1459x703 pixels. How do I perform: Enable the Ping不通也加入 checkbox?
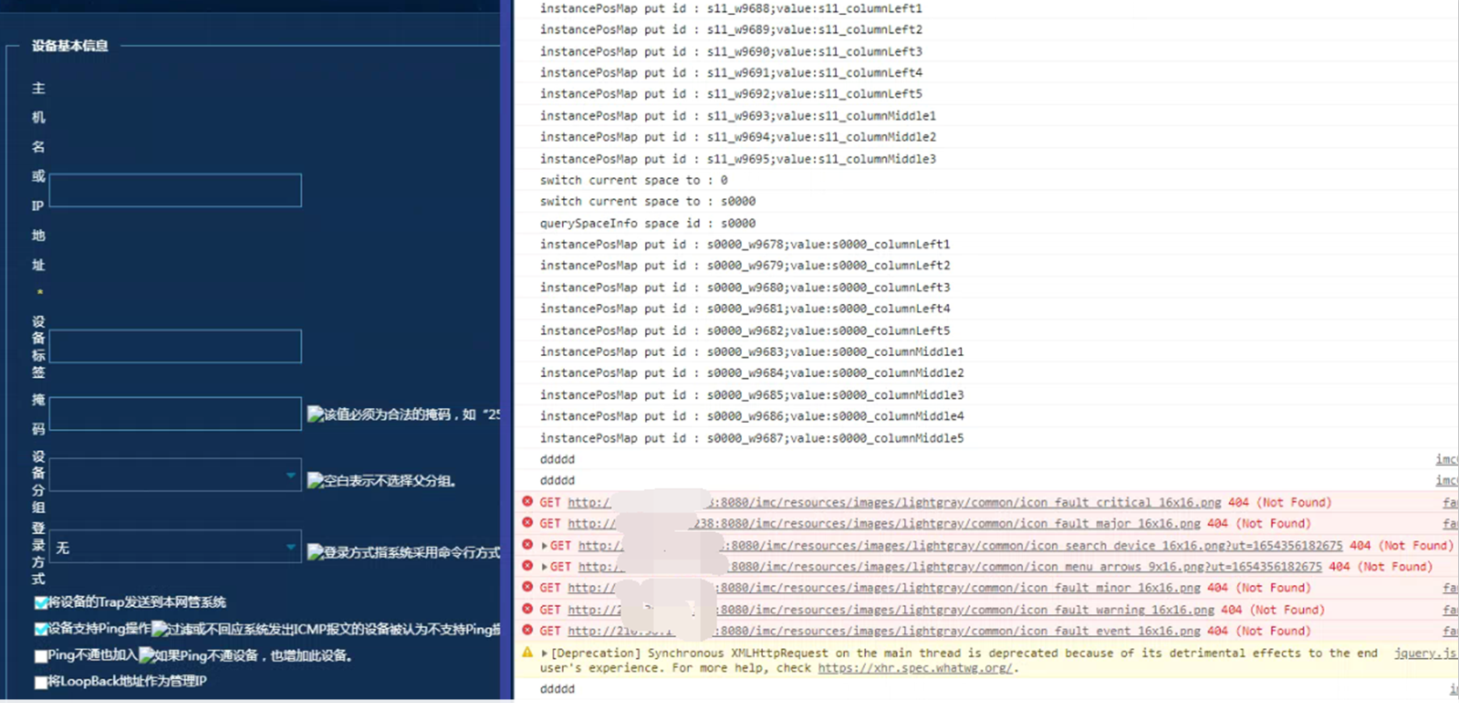click(x=41, y=655)
